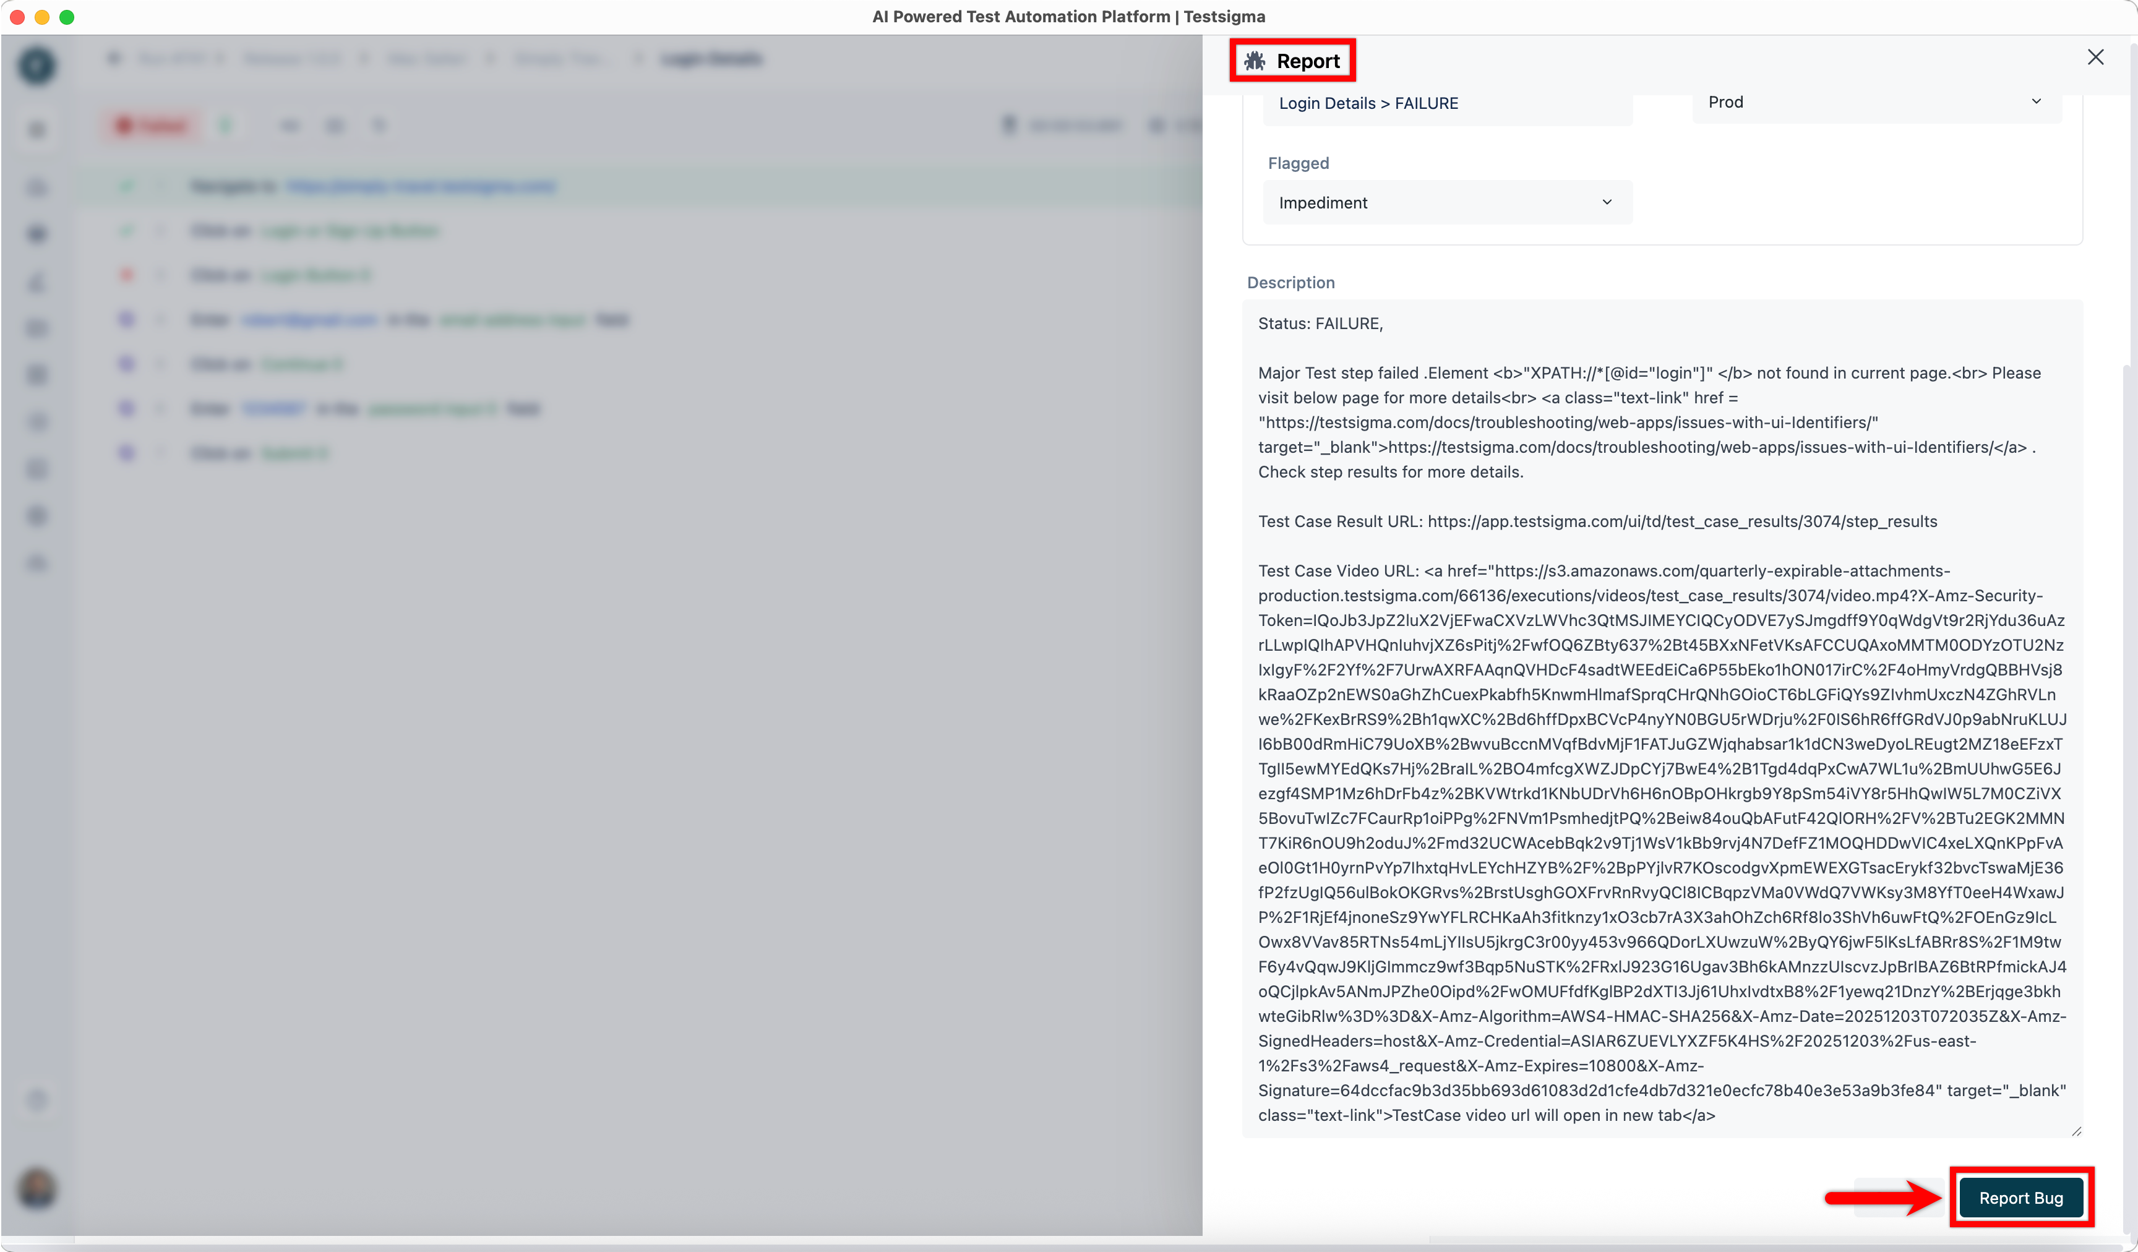The width and height of the screenshot is (2138, 1252).
Task: Open the user avatar at sidebar bottom
Action: 37,1188
